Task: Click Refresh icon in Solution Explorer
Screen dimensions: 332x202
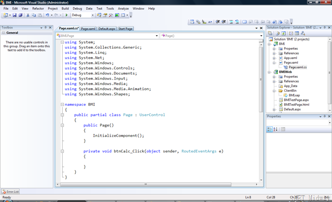Action: coord(283,33)
